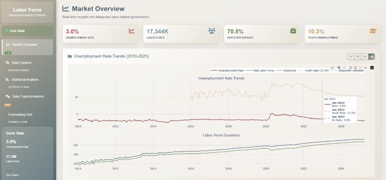Image resolution: width=386 pixels, height=180 pixels.
Task: Click the Plotly logo icon
Action: 372,68
